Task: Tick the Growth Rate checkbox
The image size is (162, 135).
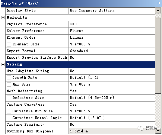Action: pyautogui.click(x=9, y=78)
